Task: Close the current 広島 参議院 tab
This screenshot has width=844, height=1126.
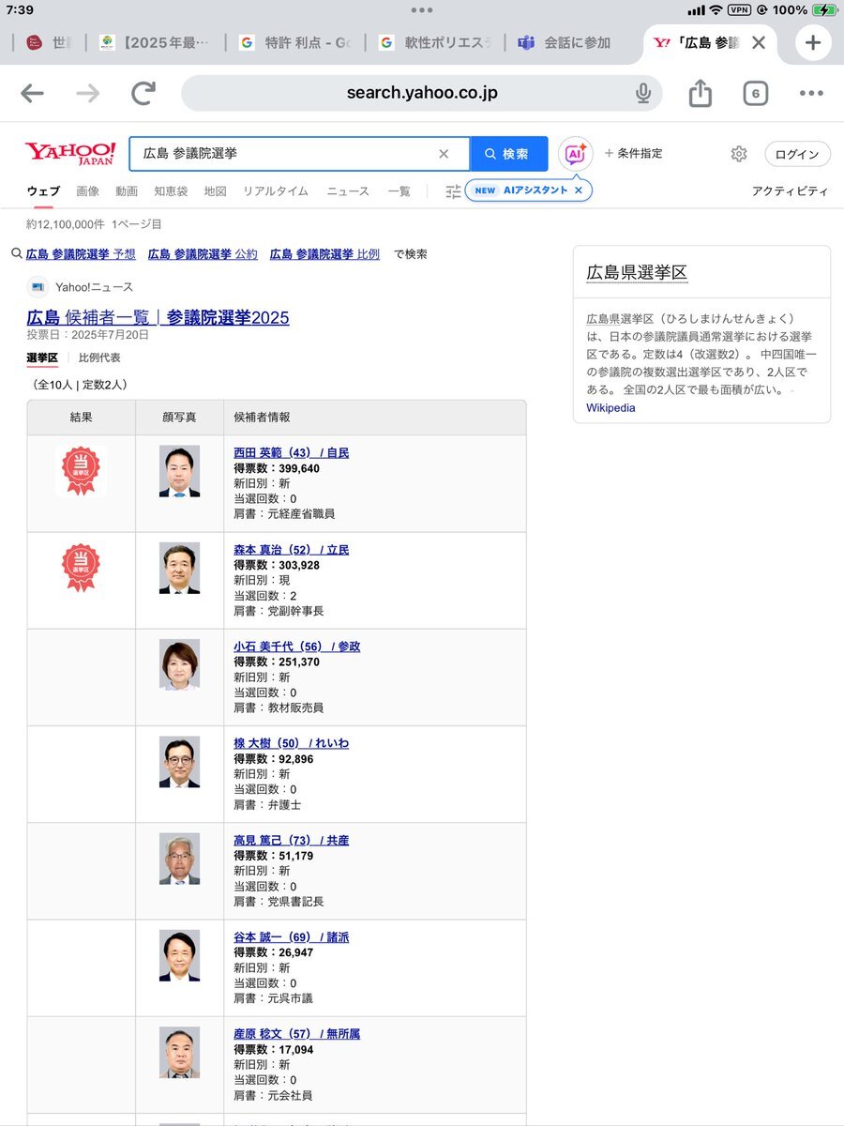Action: tap(759, 42)
